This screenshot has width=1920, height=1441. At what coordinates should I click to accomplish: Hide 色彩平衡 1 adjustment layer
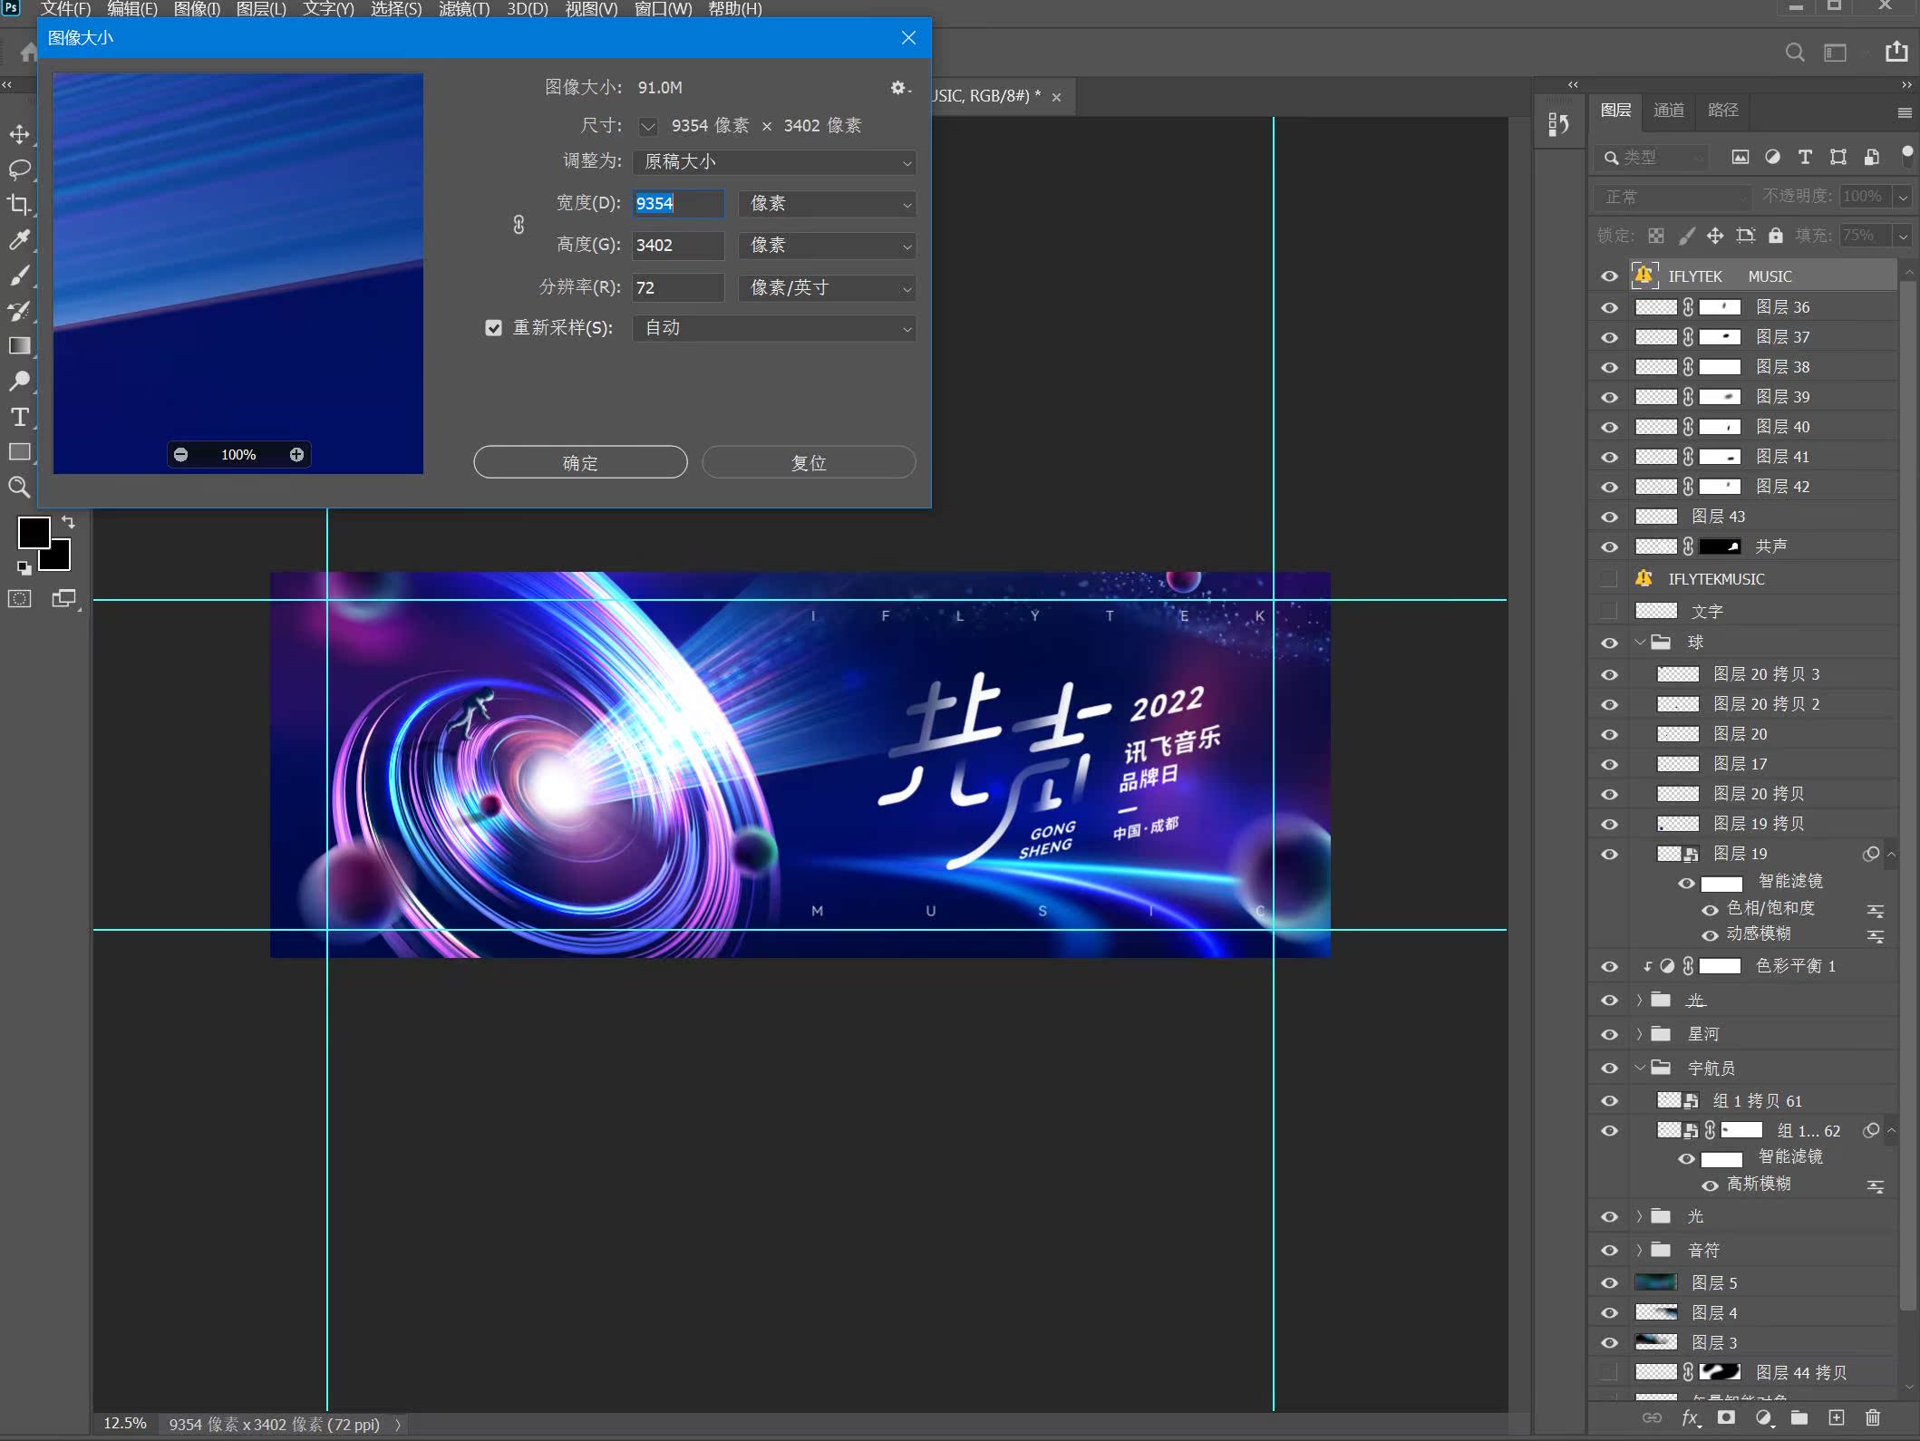1609,967
